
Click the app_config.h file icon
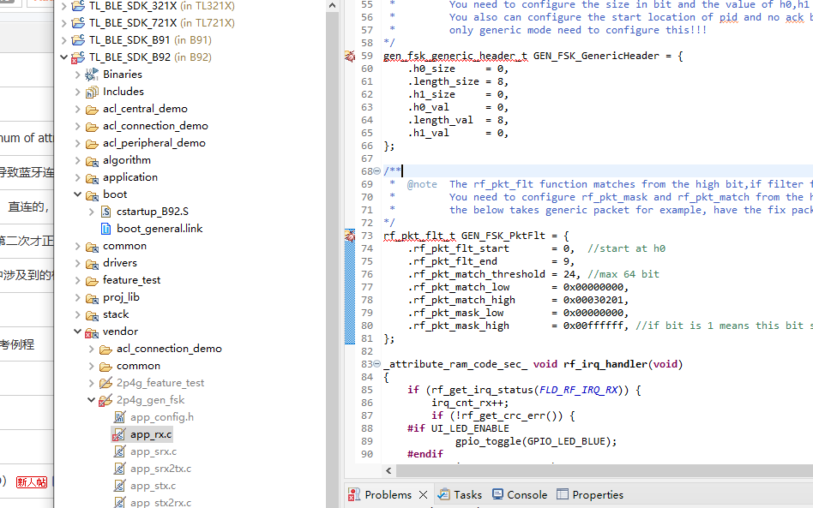tap(120, 417)
